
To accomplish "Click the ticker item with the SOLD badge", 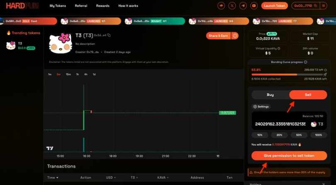I will pos(29,21).
